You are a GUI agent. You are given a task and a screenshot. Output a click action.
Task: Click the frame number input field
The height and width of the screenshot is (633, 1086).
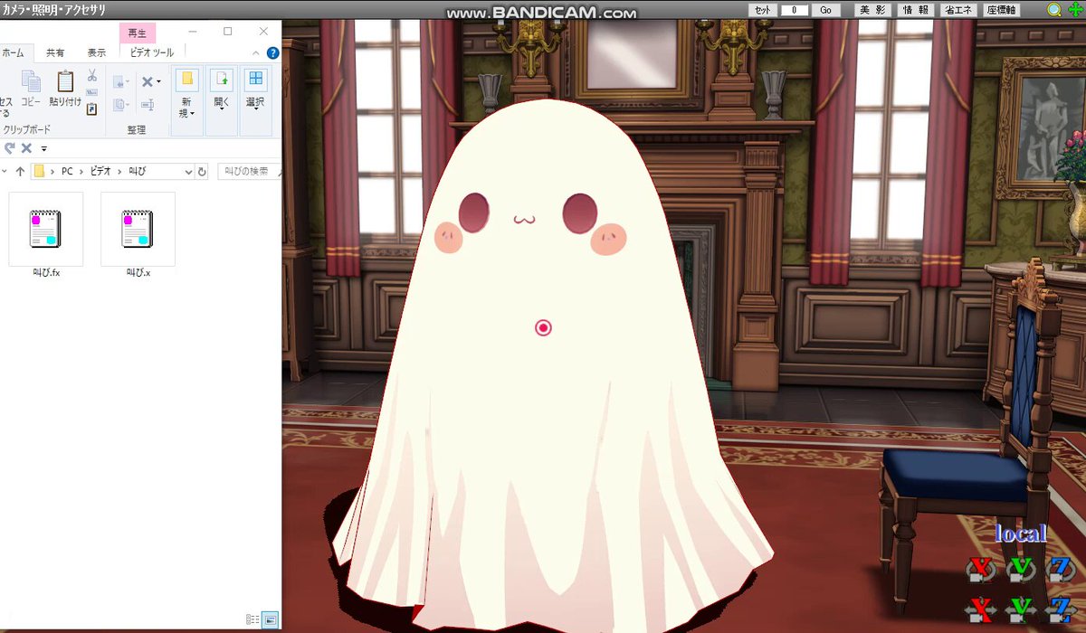[x=794, y=10]
